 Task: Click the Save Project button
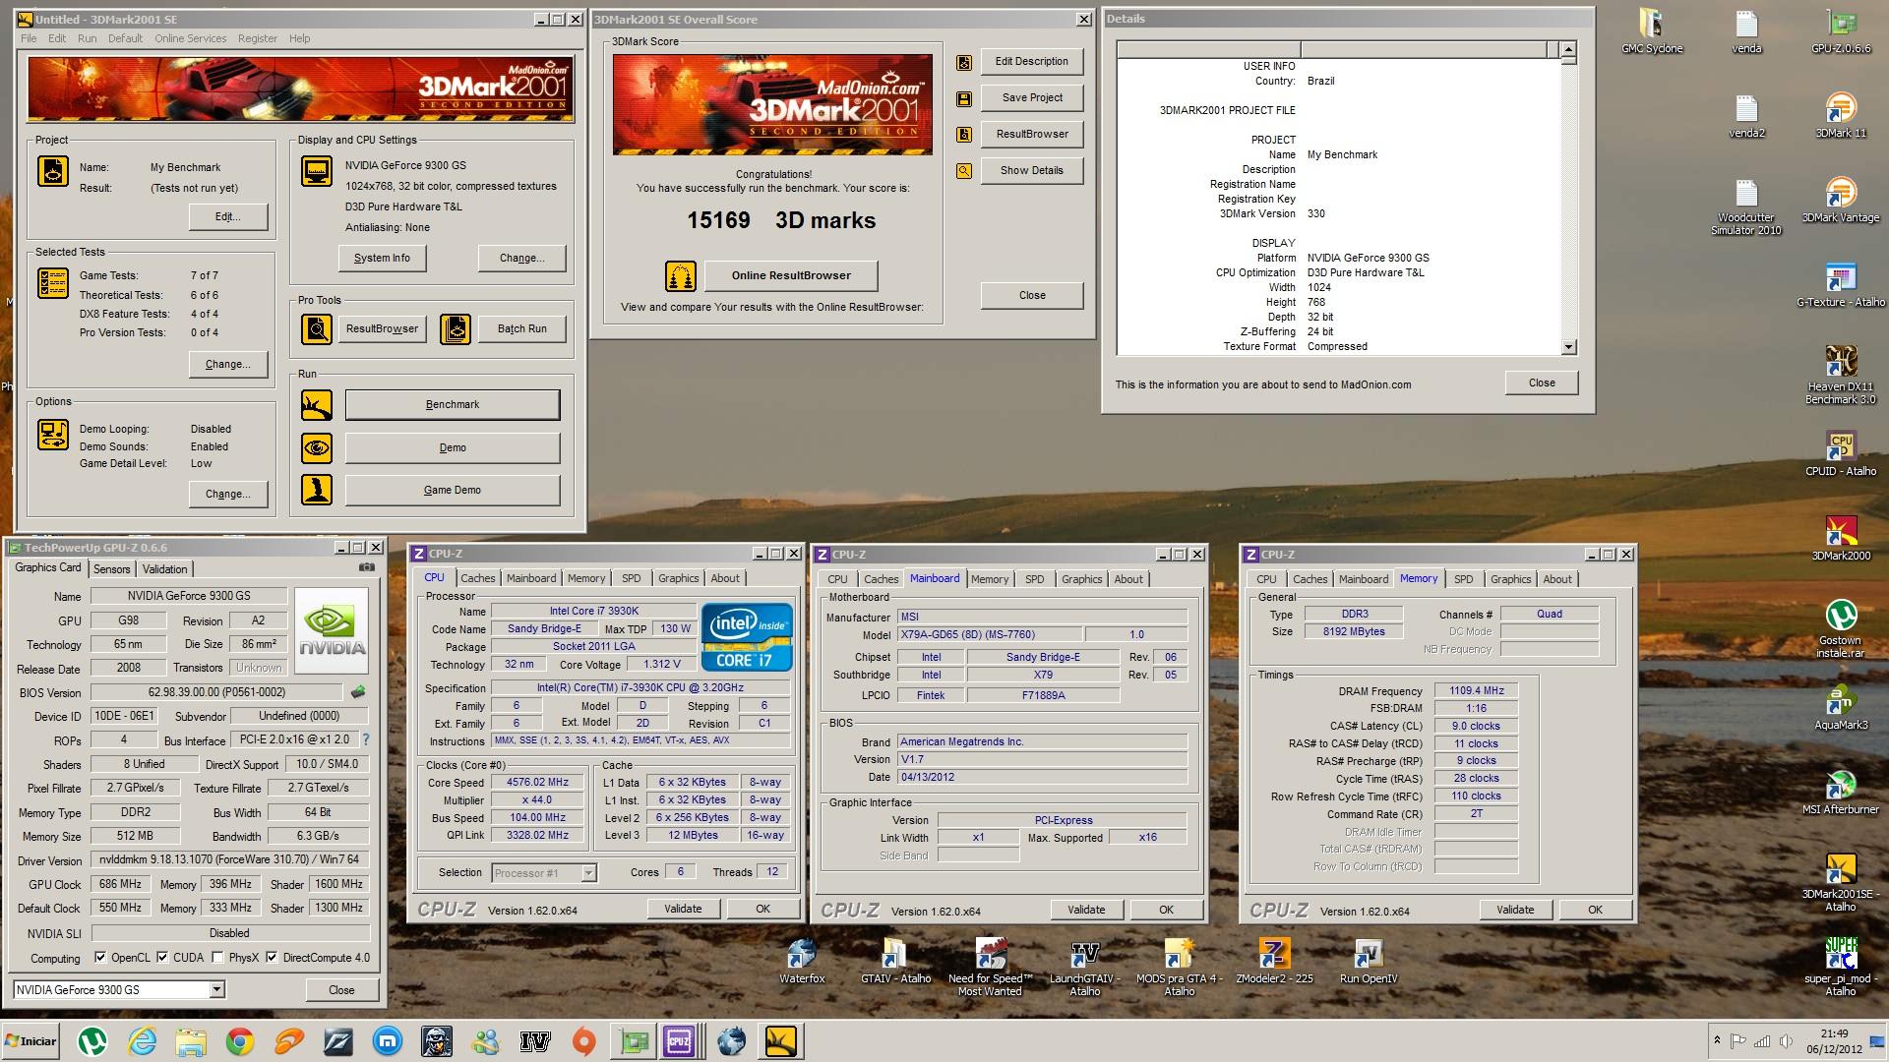[1032, 98]
